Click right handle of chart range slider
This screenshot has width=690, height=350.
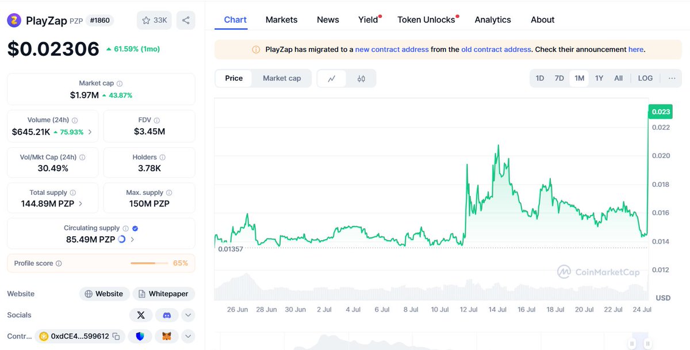648,344
